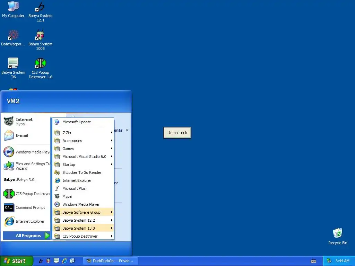Open Command Prompt from start menu
Viewport: 355px width, 266px height.
26,207
